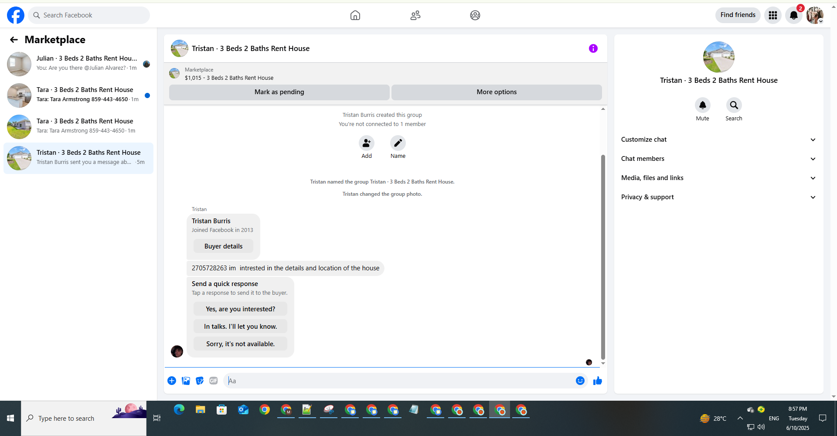Open the Facebook menu grid icon
Image resolution: width=837 pixels, height=436 pixels.
coord(773,15)
